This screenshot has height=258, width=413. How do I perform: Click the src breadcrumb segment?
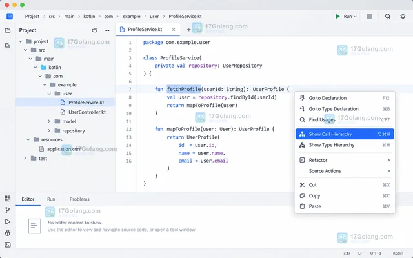pos(52,16)
